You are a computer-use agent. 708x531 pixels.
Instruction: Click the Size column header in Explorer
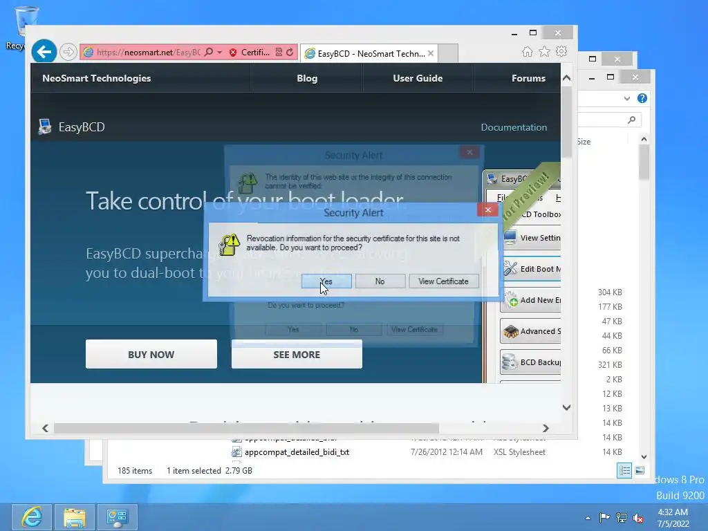(x=584, y=142)
